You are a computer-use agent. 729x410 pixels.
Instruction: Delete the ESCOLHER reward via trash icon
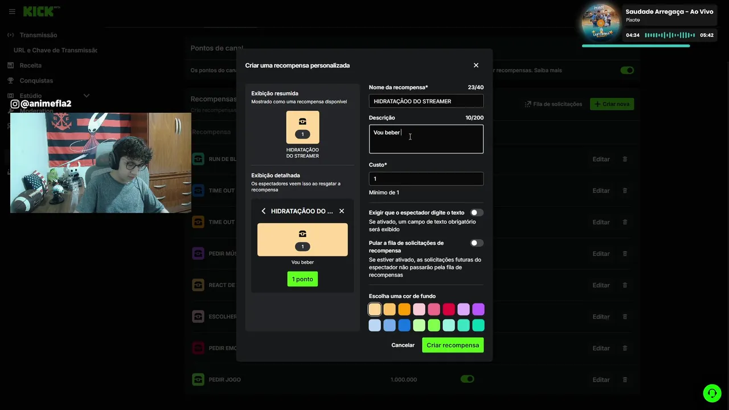point(625,317)
